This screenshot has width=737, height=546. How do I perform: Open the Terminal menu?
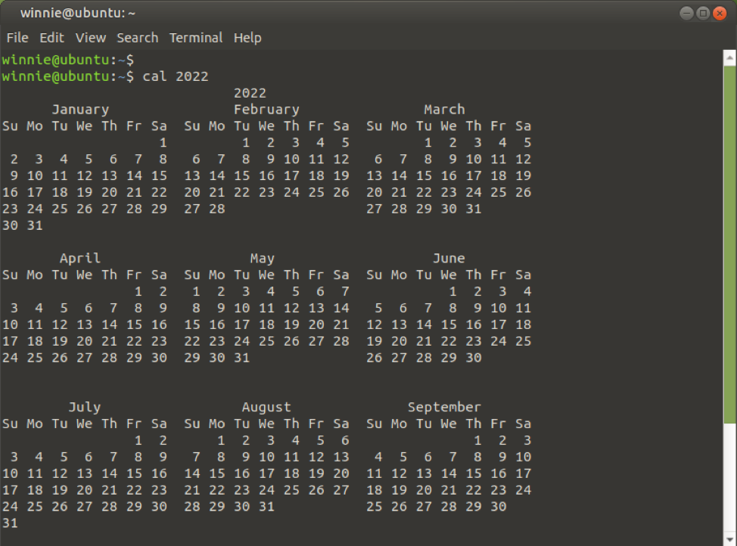click(x=195, y=38)
